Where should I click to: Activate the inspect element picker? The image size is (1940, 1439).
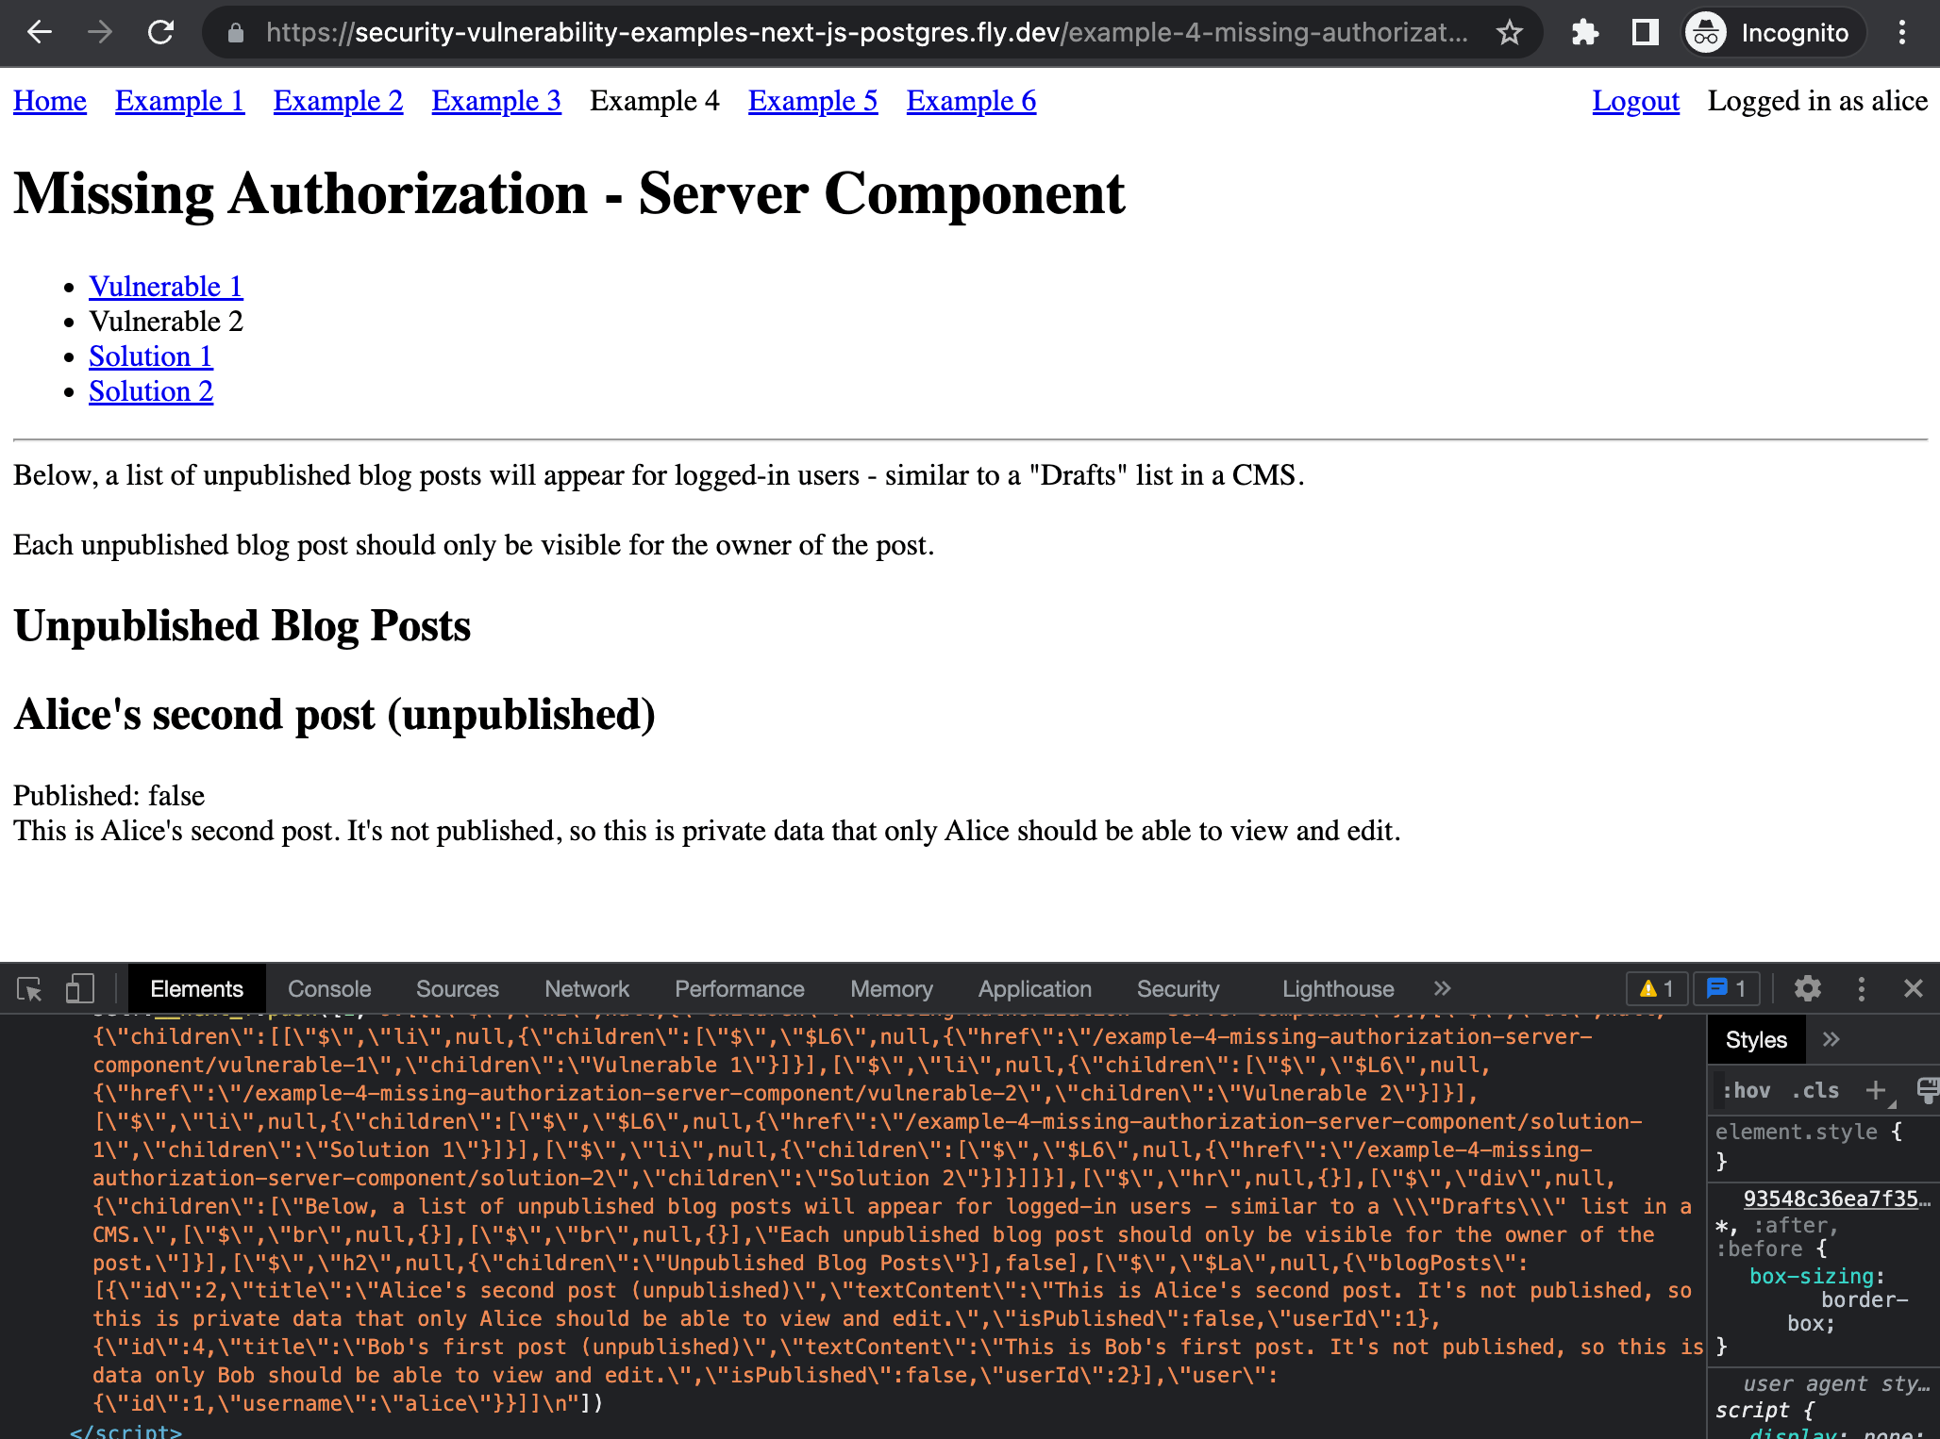[x=29, y=988]
